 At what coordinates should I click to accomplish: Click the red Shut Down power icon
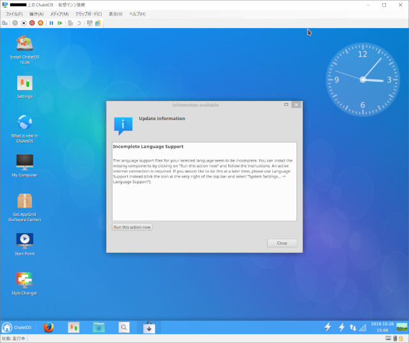pos(32,23)
